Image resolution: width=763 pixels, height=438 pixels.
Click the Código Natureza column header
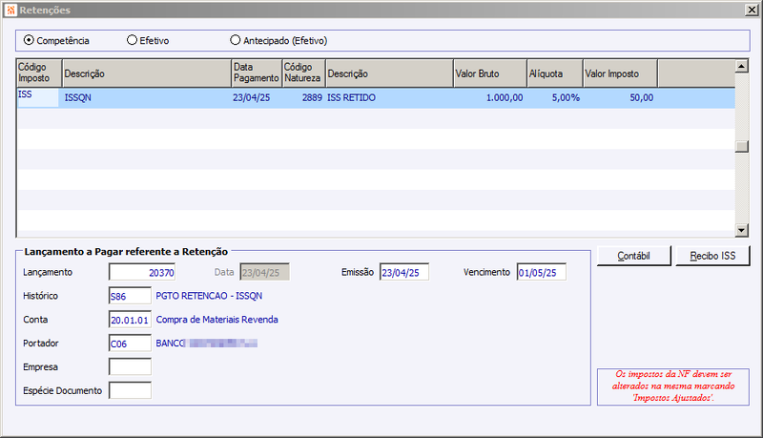[x=303, y=73]
